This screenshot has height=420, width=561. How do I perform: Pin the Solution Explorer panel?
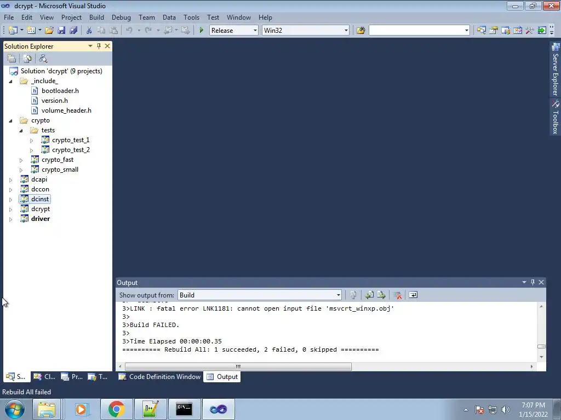pyautogui.click(x=99, y=46)
